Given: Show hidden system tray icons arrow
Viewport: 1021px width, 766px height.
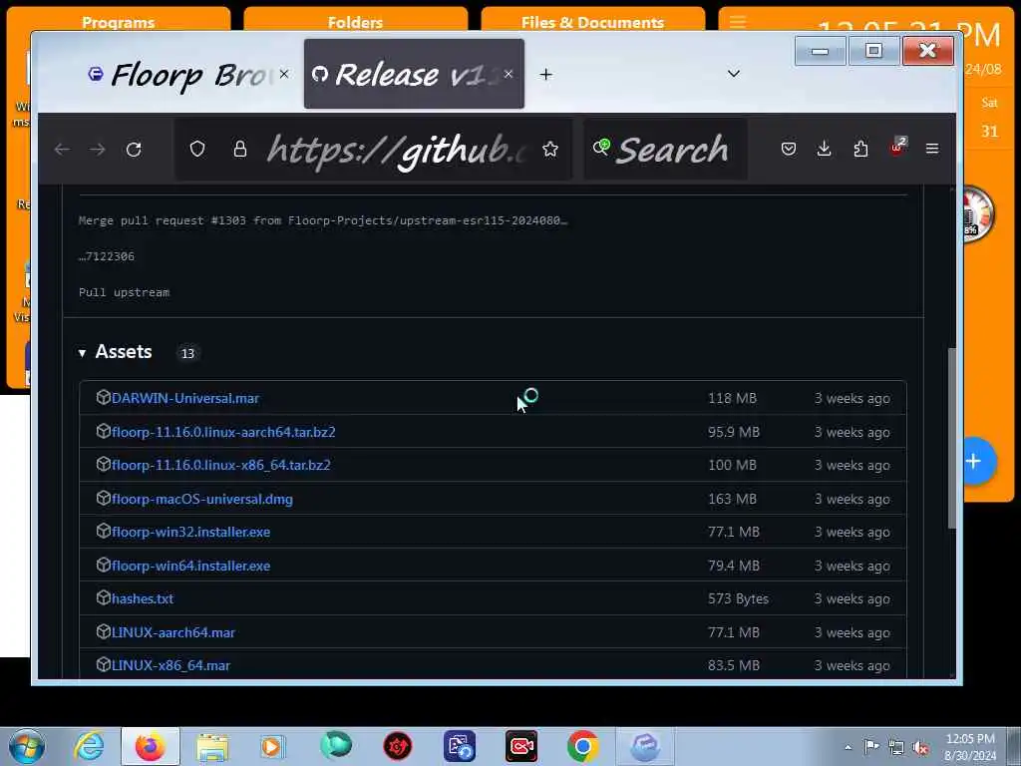Looking at the screenshot, I should coord(848,747).
